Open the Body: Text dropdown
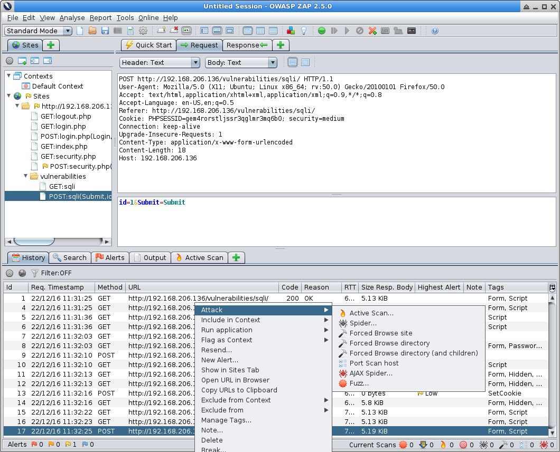 pos(241,62)
